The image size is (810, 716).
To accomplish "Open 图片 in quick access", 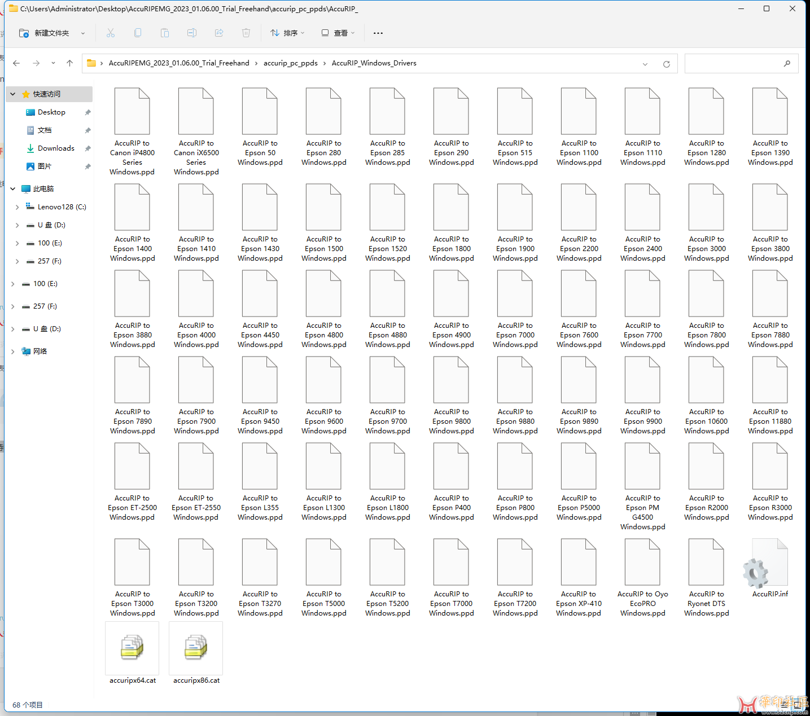I will pos(44,166).
